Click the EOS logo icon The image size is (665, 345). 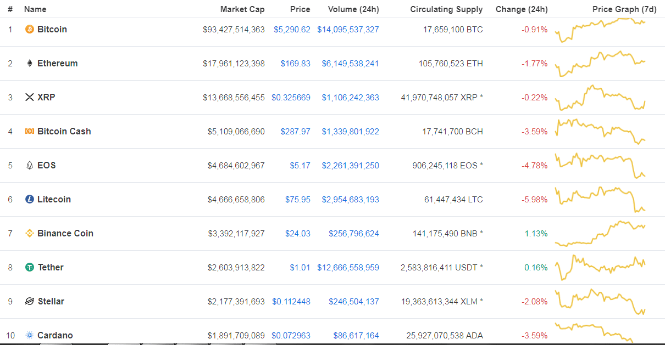(x=30, y=165)
